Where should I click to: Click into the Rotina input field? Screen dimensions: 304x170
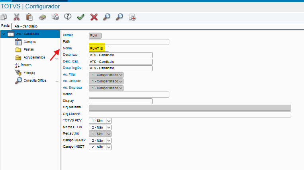[129, 94]
